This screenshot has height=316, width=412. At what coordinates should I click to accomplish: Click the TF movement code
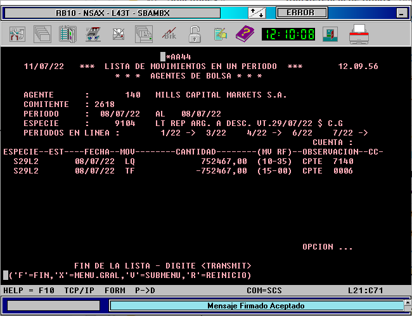click(130, 171)
